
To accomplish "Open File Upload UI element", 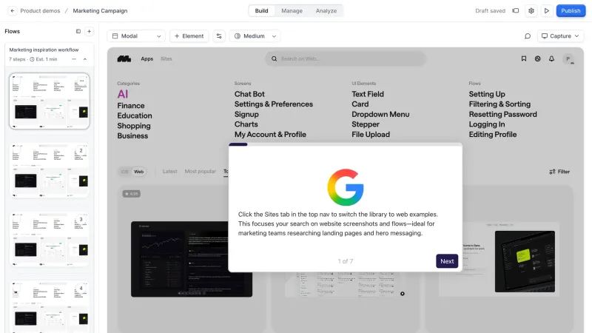I will (x=371, y=135).
